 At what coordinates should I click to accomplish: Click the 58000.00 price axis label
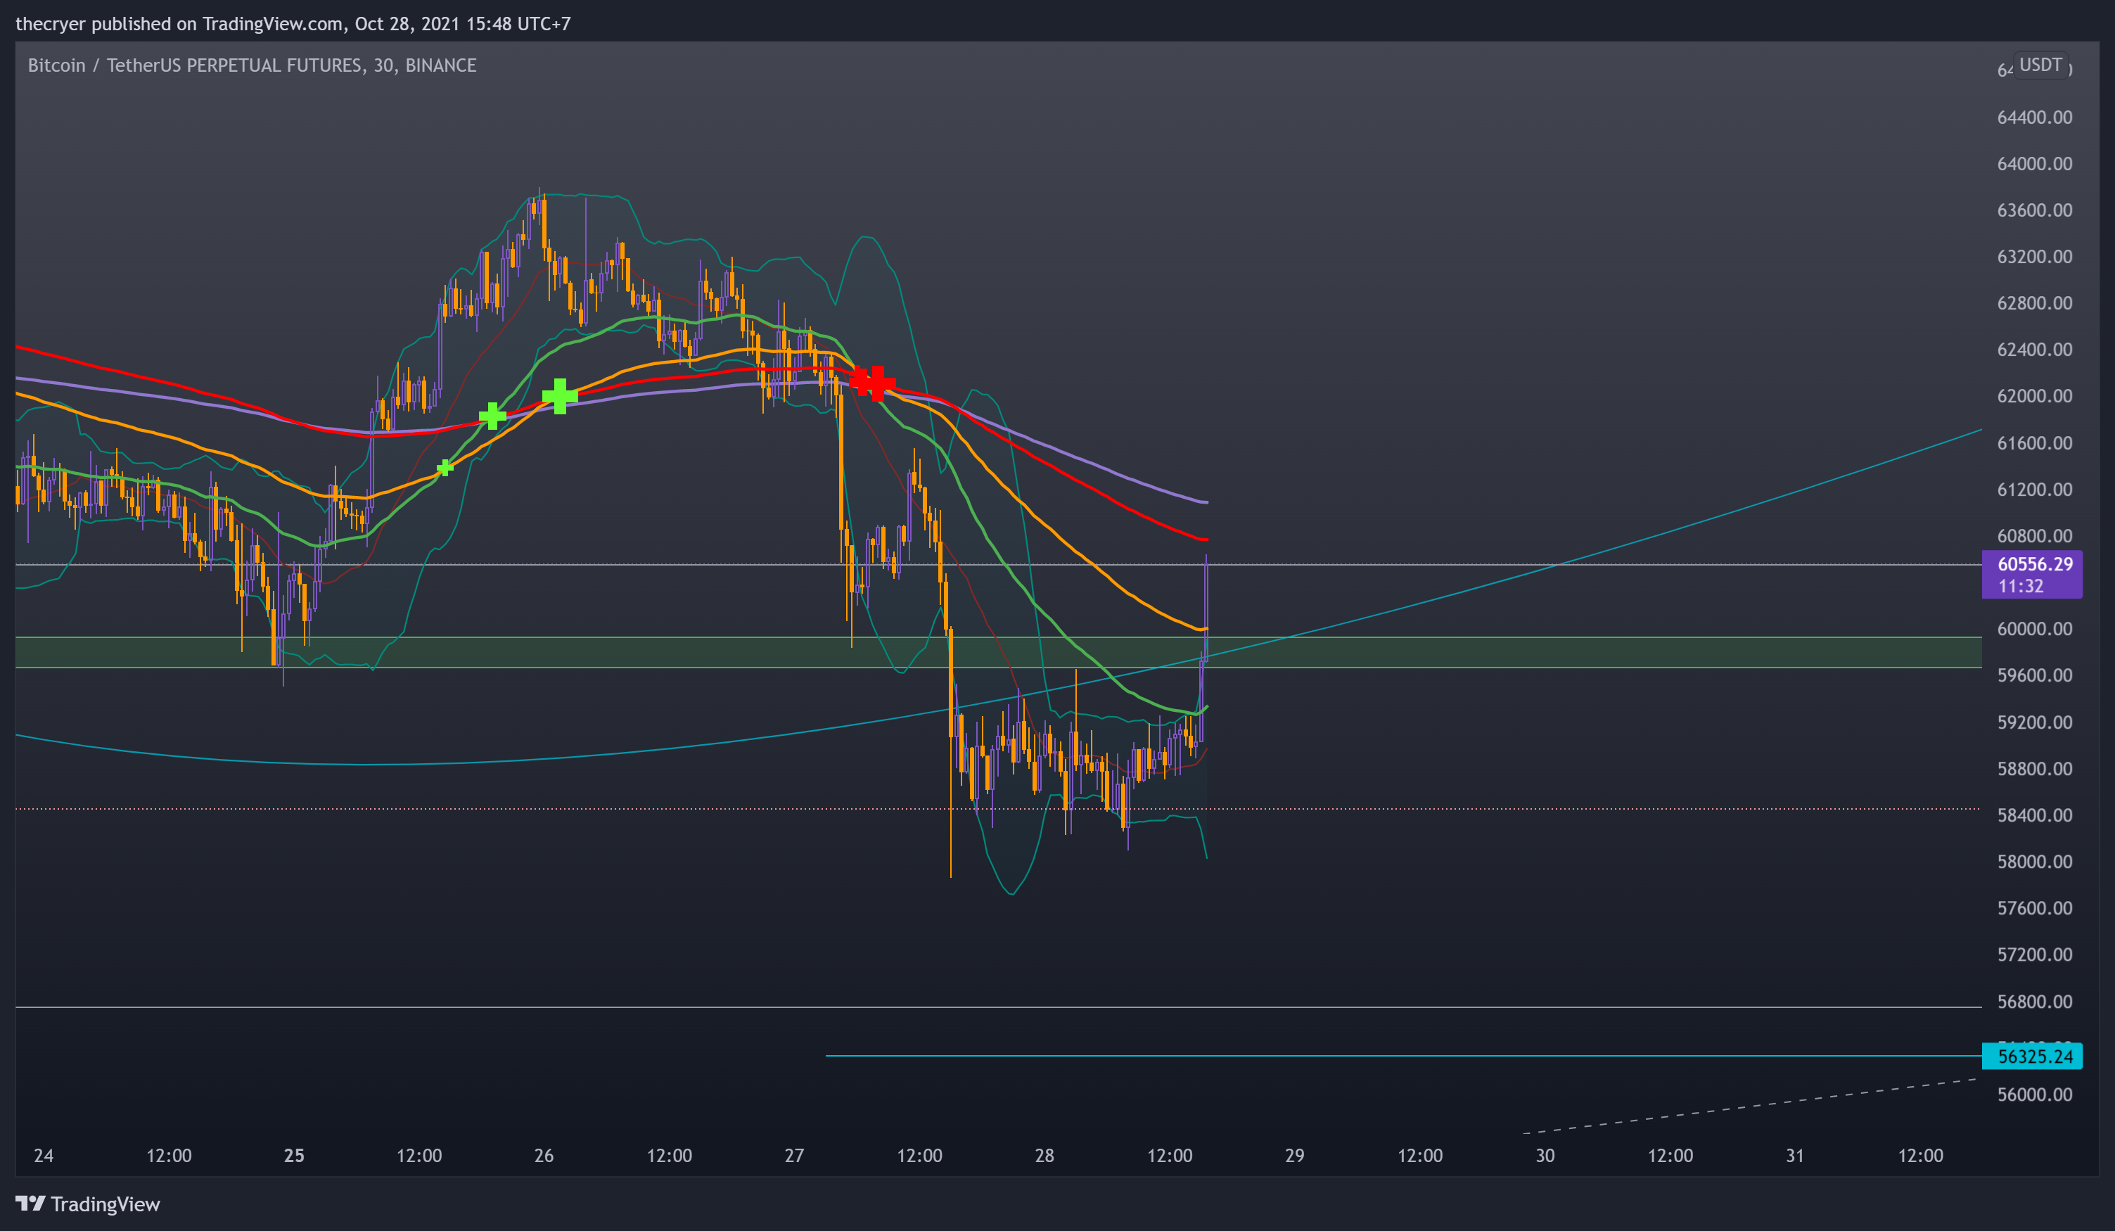(2034, 862)
